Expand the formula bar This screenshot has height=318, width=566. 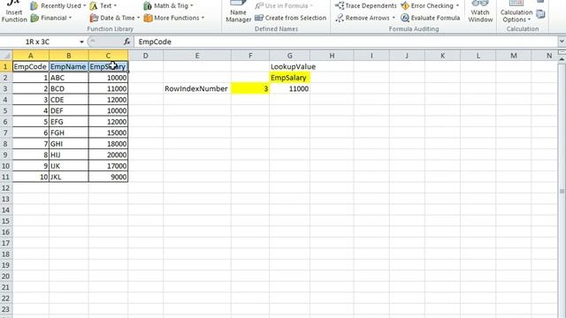[x=562, y=42]
